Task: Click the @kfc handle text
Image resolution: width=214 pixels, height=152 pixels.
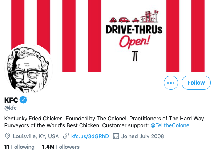Action: [x=11, y=108]
